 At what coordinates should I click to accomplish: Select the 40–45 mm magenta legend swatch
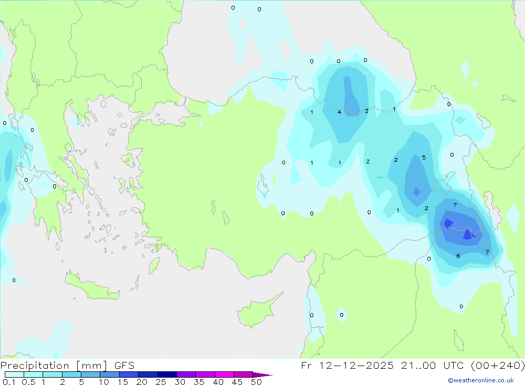tap(224, 374)
